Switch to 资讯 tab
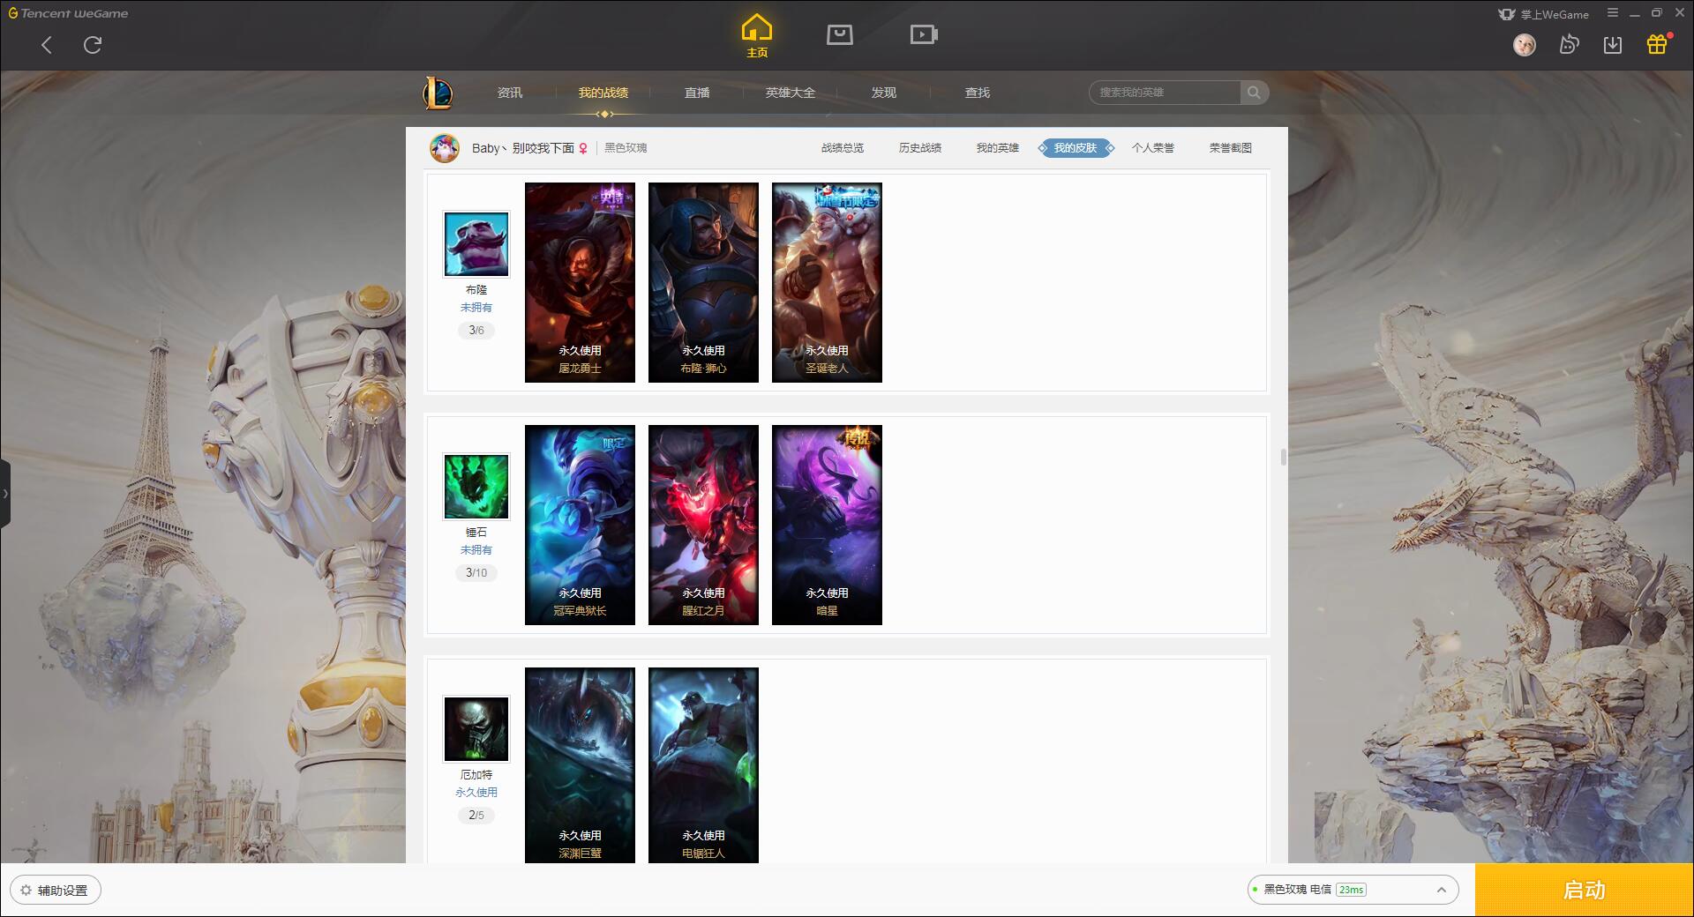1694x917 pixels. click(x=510, y=93)
